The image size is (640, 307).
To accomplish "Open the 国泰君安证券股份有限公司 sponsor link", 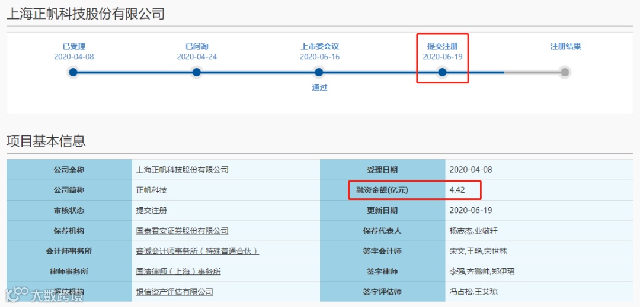I will (182, 231).
